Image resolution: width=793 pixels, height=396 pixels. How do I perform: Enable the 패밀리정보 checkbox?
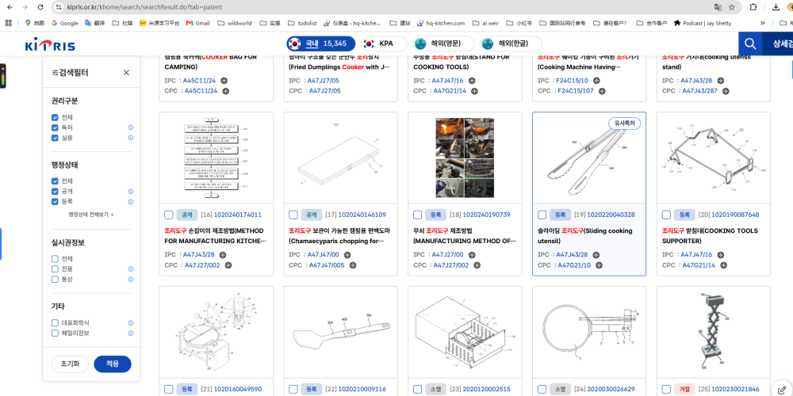click(x=55, y=333)
